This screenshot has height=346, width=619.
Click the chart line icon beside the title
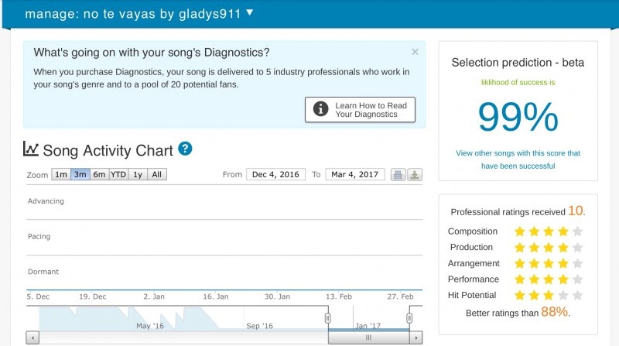click(31, 149)
